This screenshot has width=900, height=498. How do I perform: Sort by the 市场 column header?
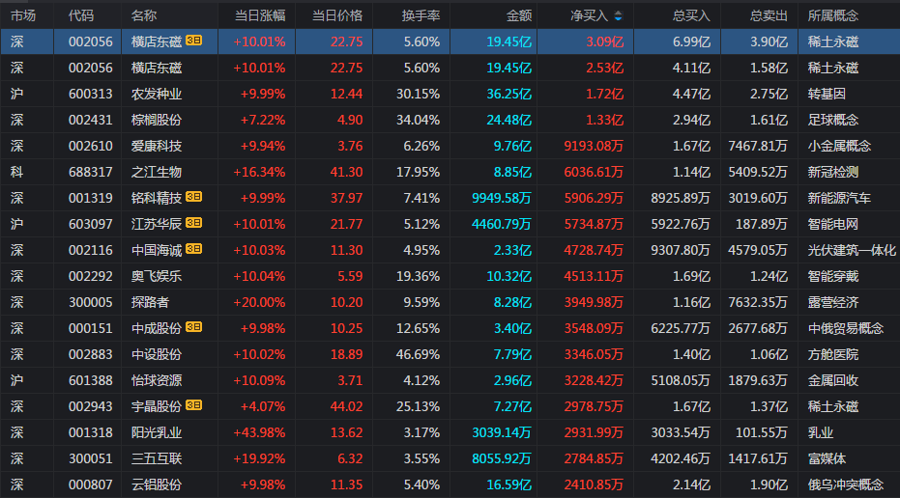click(23, 16)
